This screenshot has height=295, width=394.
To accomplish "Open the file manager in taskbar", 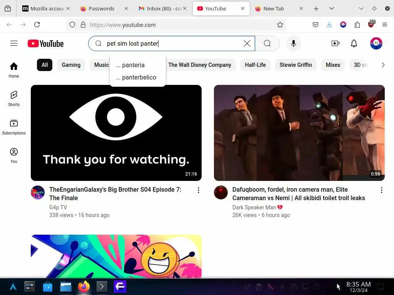I will click(65, 287).
